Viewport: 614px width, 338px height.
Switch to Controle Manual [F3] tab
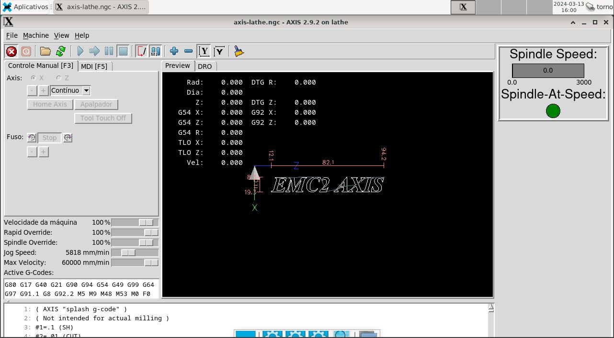pos(41,65)
